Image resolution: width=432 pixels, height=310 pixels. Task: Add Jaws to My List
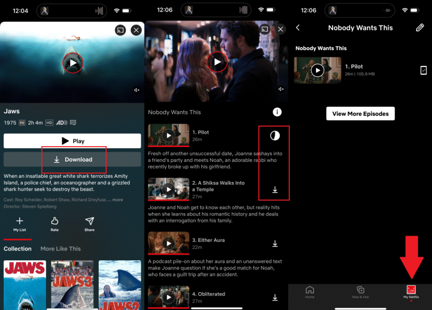click(19, 224)
